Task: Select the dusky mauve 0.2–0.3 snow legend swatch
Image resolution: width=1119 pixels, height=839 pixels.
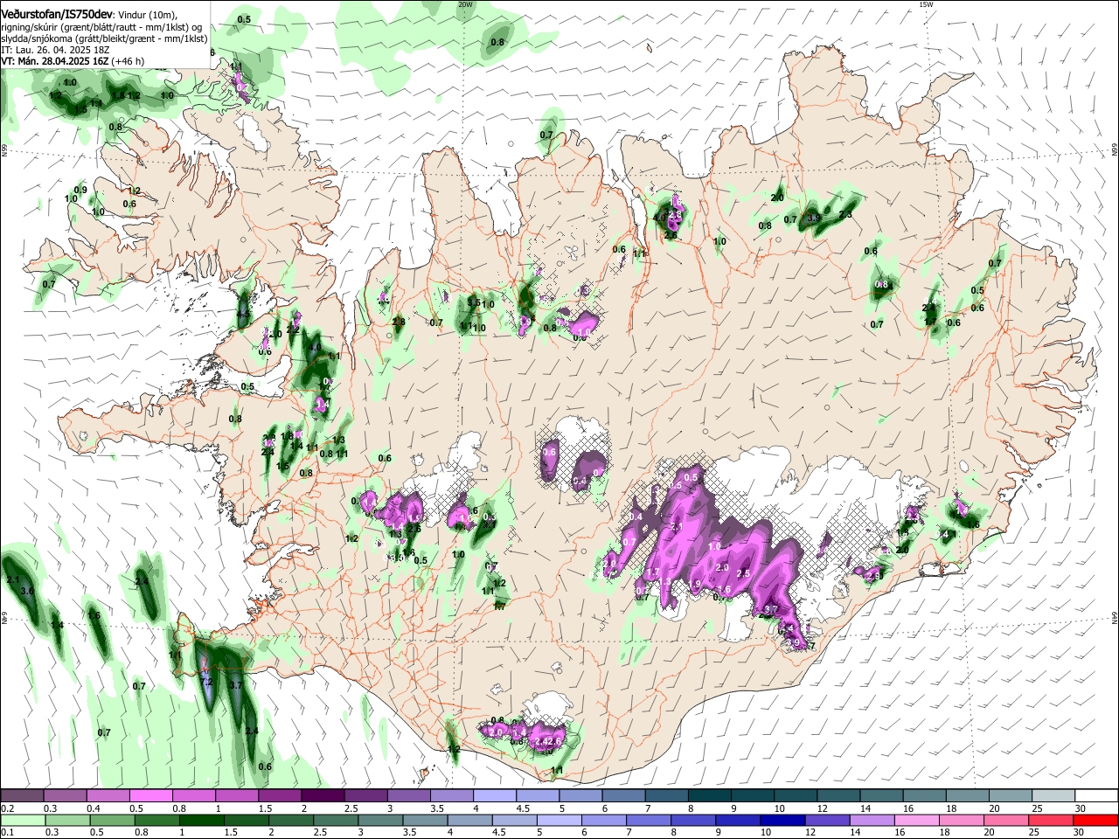Action: pos(23,796)
